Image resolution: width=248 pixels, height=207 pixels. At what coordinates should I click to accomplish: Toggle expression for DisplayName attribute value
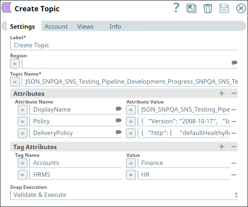131,110
